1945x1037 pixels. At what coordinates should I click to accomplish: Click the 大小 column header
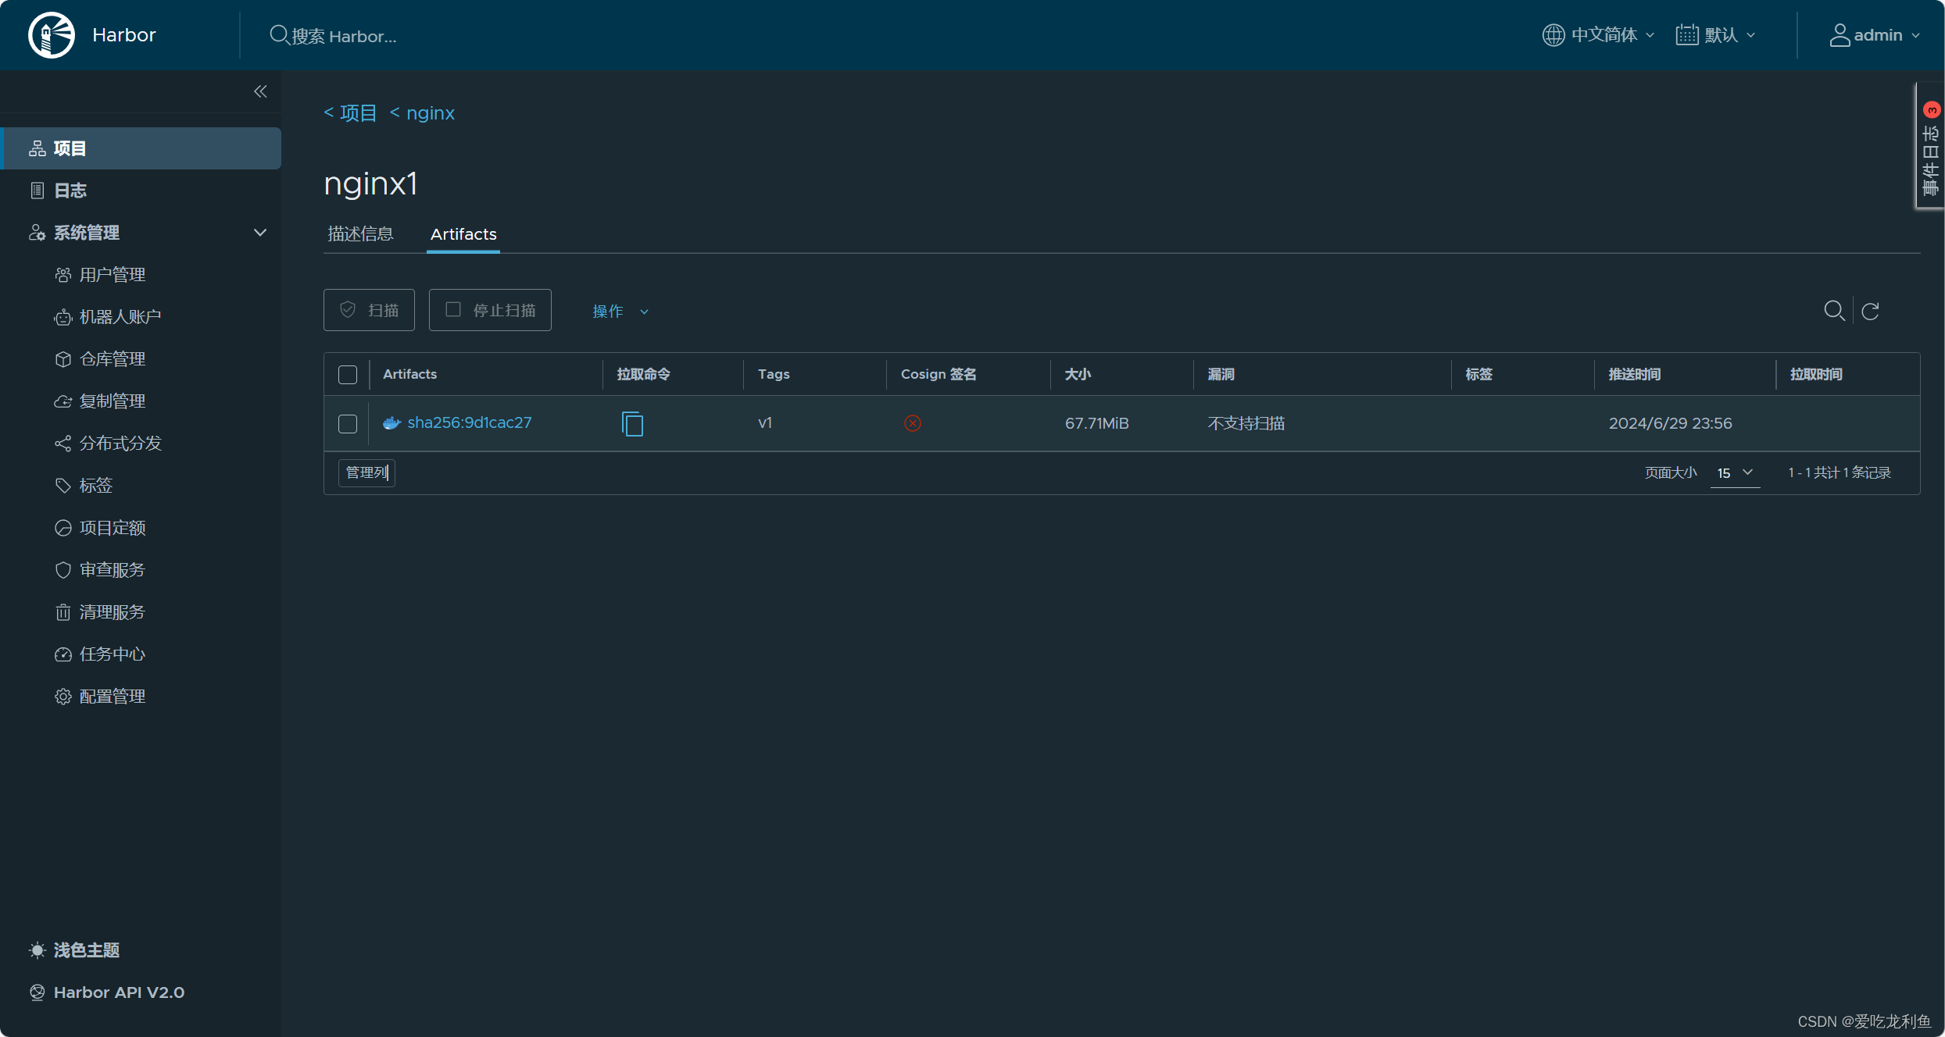pyautogui.click(x=1078, y=374)
